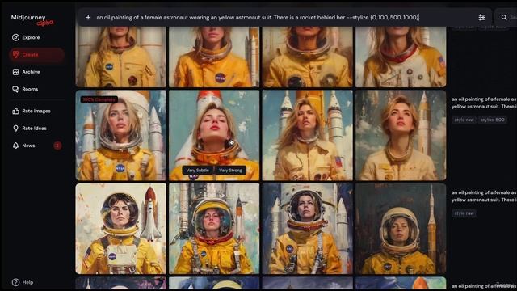Open last thumbnail in lone style raw row
Screen dimensions: 517x291
401,229
